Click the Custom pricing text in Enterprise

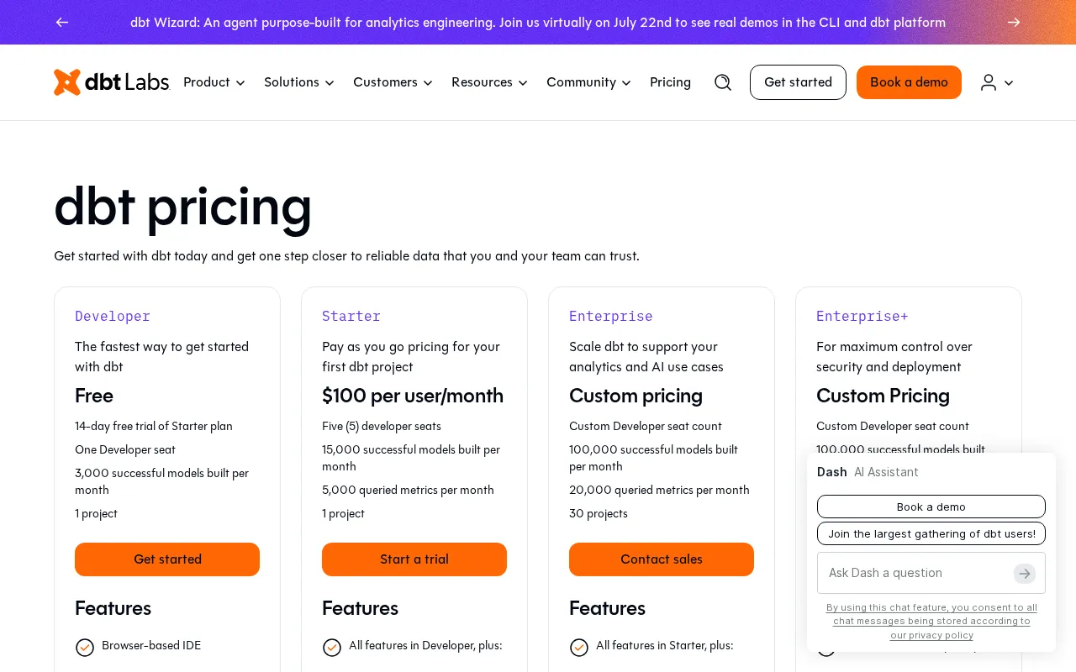pos(636,396)
